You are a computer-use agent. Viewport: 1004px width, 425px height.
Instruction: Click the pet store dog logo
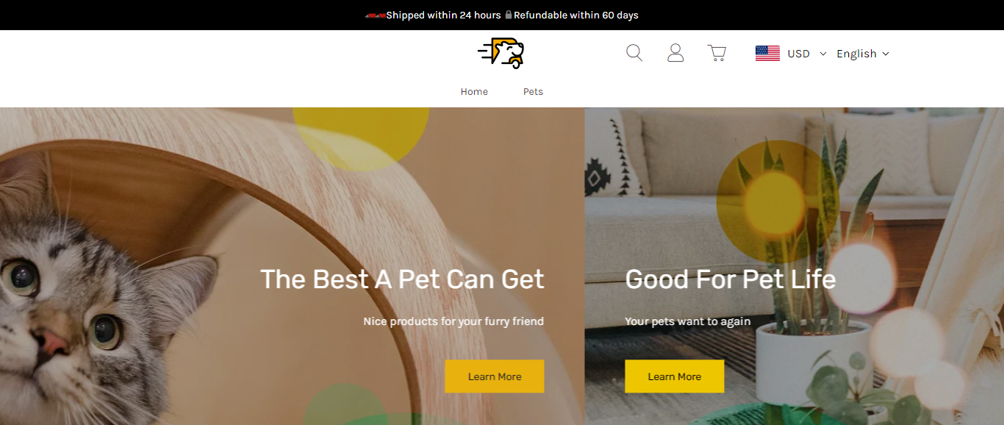[x=501, y=53]
